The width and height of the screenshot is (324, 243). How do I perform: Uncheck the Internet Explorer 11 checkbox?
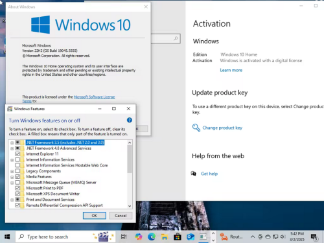click(x=17, y=154)
